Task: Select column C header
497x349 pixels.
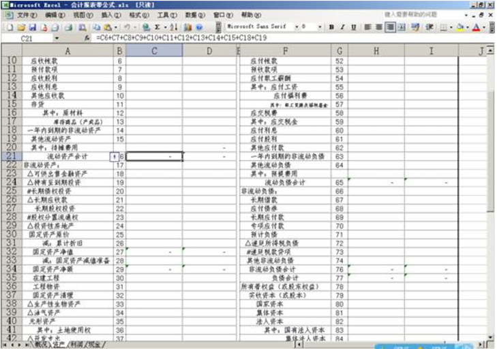Action: [154, 50]
